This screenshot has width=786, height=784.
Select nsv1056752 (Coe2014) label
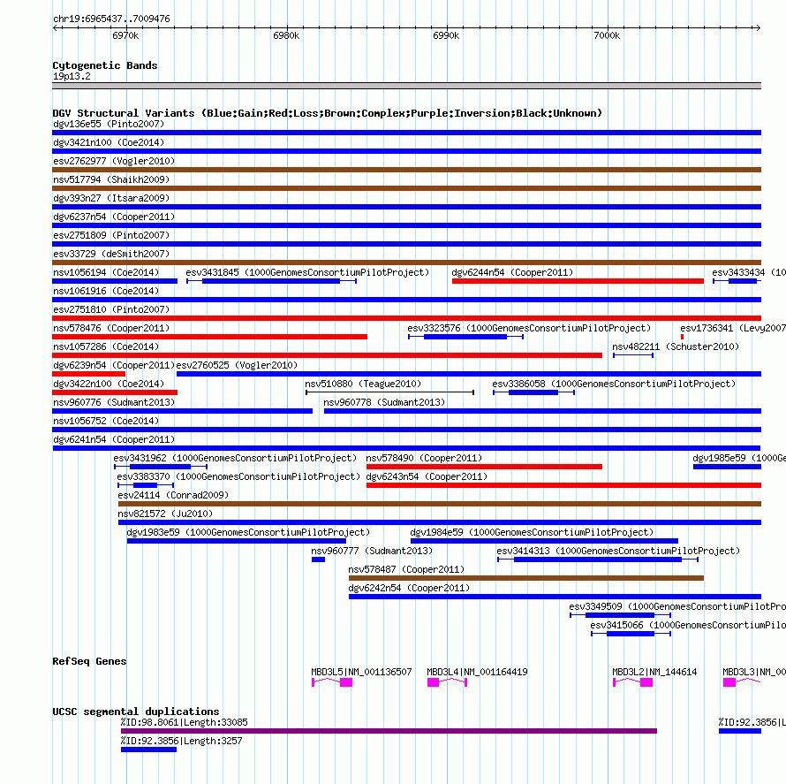[106, 421]
